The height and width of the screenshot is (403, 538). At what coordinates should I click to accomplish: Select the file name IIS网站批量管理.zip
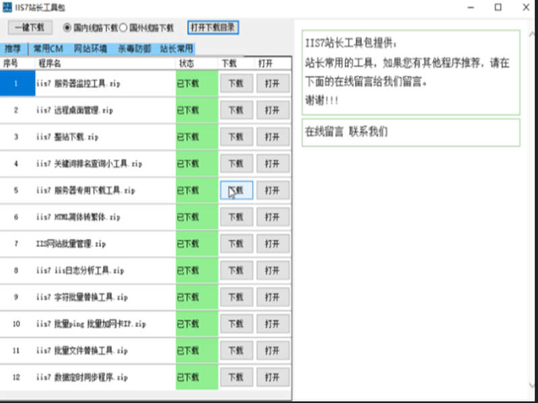[71, 244]
